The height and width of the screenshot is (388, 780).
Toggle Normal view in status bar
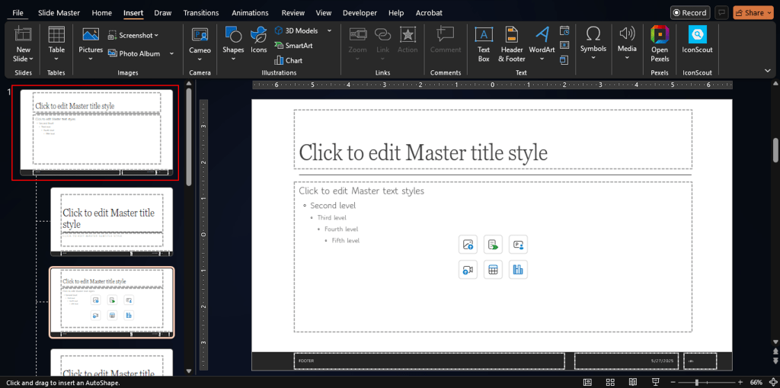[x=587, y=382]
